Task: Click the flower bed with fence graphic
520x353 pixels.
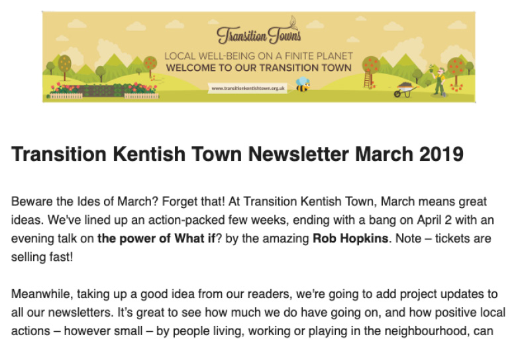Action: click(x=104, y=90)
